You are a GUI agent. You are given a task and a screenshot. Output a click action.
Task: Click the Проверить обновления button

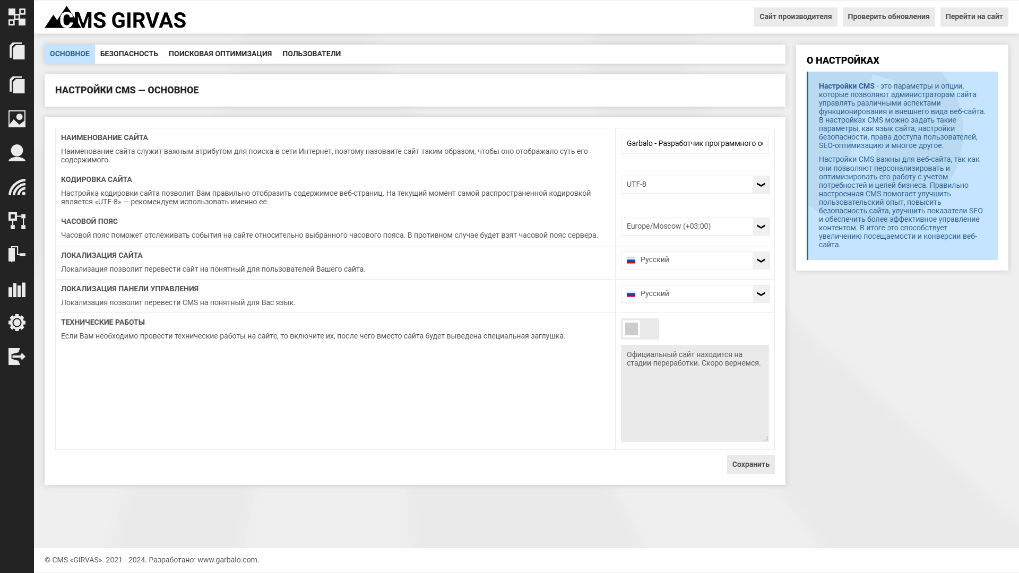coord(888,17)
